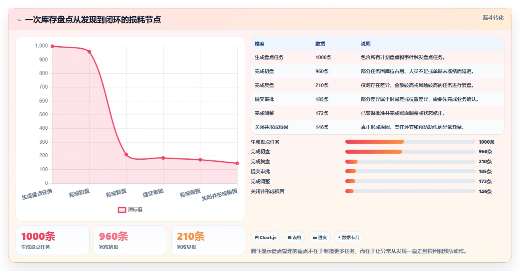Click the dashboard title 一次库存盘点从发现到闭环的损耗节点

93,20
